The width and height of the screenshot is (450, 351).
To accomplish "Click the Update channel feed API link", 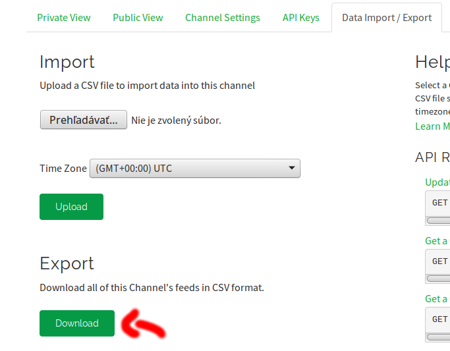I will [437, 182].
